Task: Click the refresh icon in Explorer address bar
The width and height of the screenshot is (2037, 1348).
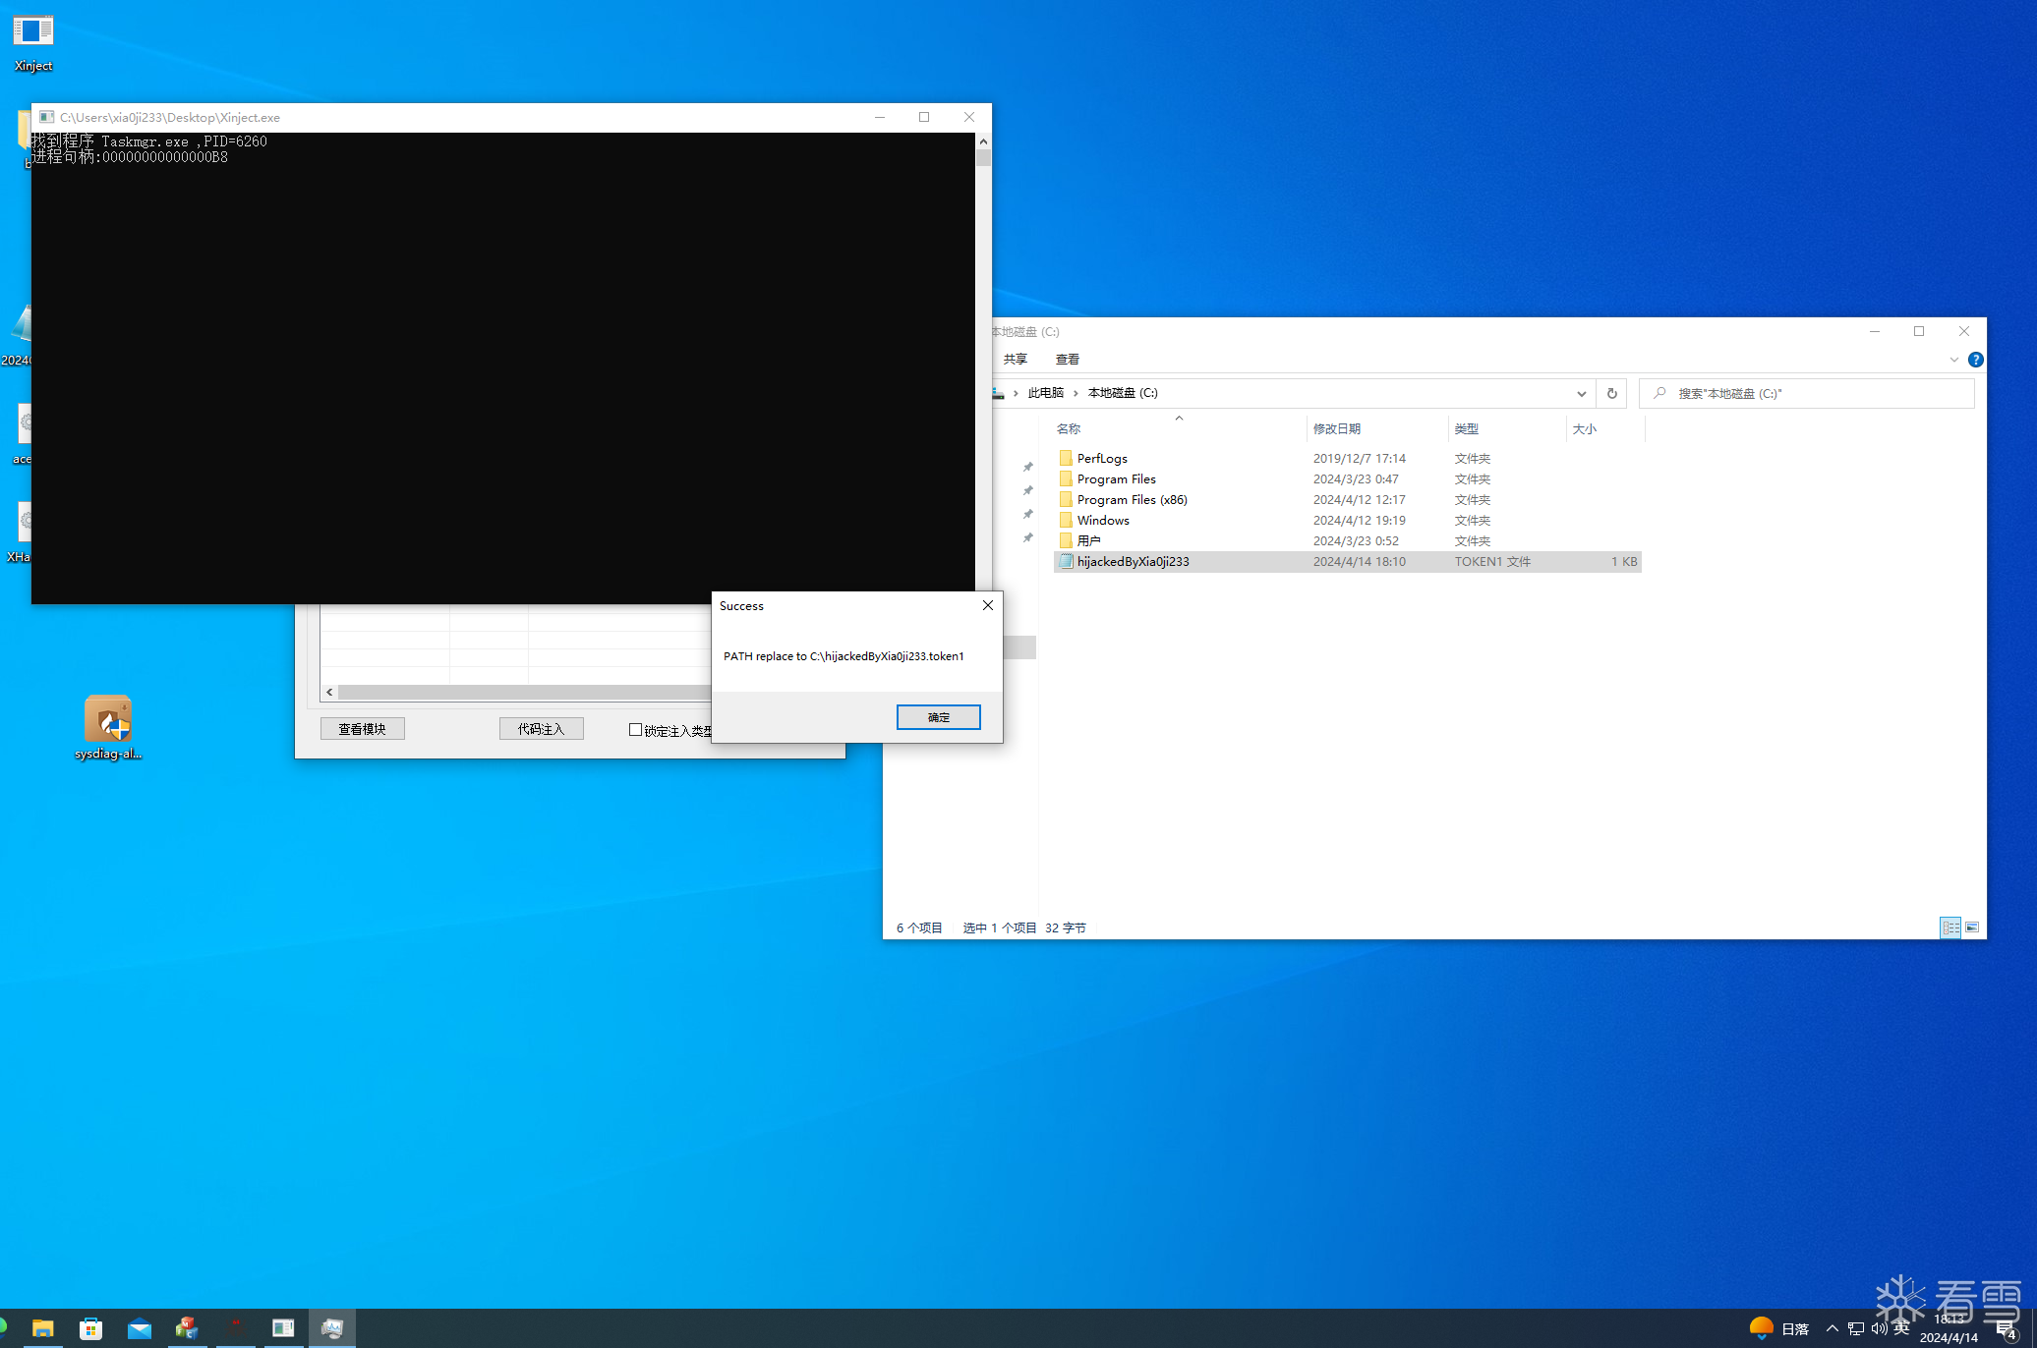Action: [1611, 393]
